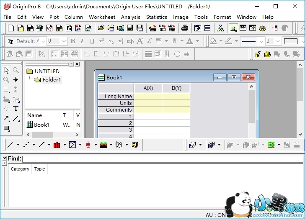Select the Arrow drawing tool

click(6, 118)
